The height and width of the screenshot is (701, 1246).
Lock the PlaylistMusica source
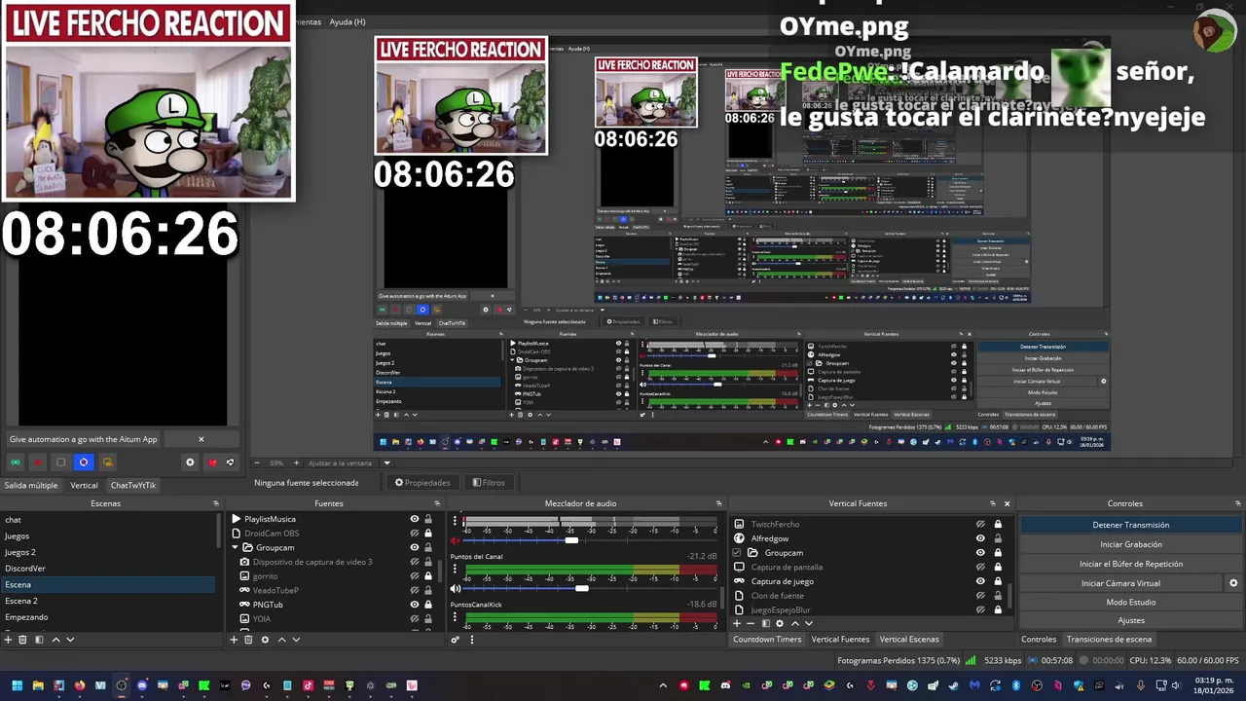(x=428, y=519)
